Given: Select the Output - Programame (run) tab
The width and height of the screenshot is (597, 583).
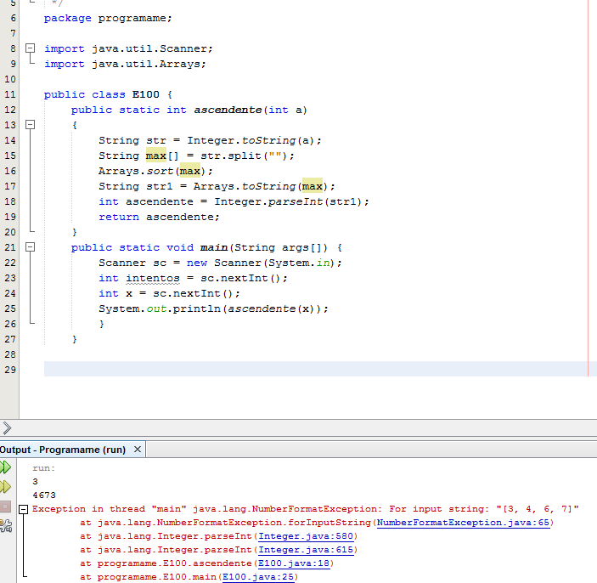Looking at the screenshot, I should (64, 450).
